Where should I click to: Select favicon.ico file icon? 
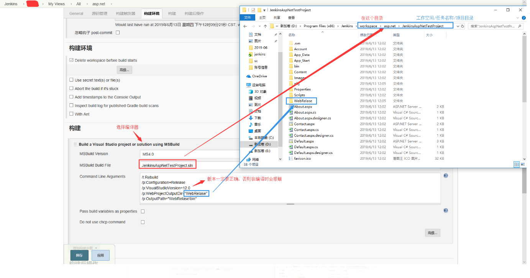coord(291,158)
